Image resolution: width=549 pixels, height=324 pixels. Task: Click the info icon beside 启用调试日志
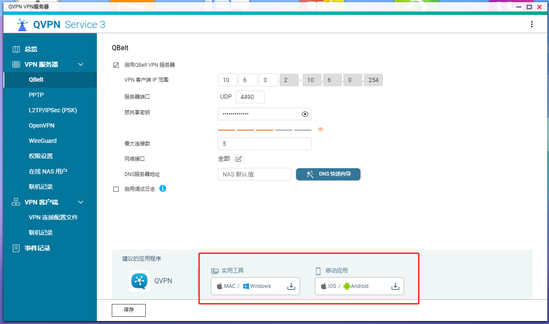pos(163,188)
